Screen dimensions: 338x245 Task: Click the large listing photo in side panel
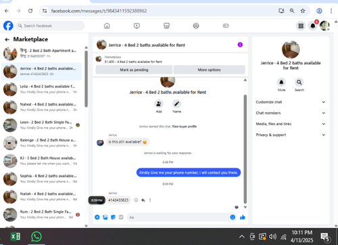click(x=291, y=49)
